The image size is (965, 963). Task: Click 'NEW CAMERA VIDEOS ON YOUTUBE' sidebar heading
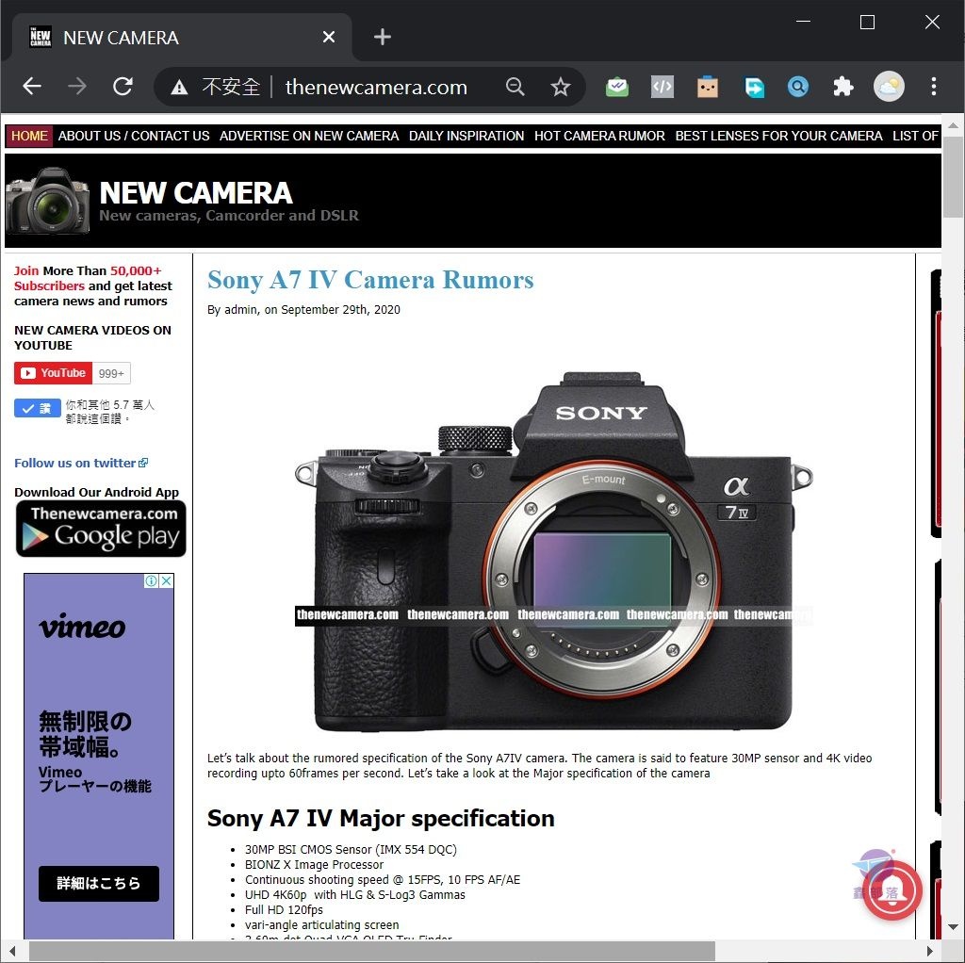pos(93,337)
